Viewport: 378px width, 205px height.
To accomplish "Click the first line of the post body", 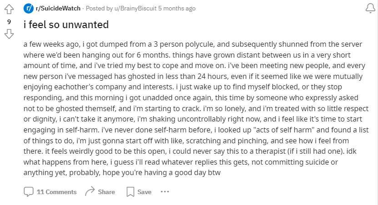I will pos(192,44).
